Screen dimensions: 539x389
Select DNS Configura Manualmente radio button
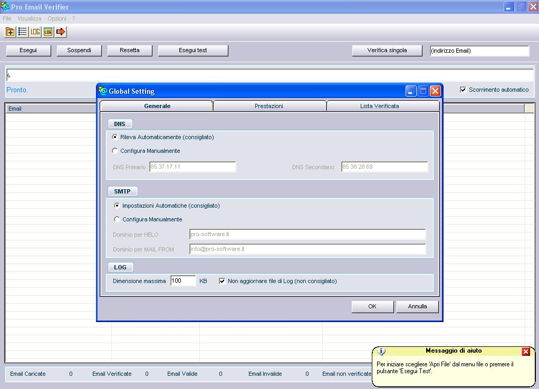(115, 151)
